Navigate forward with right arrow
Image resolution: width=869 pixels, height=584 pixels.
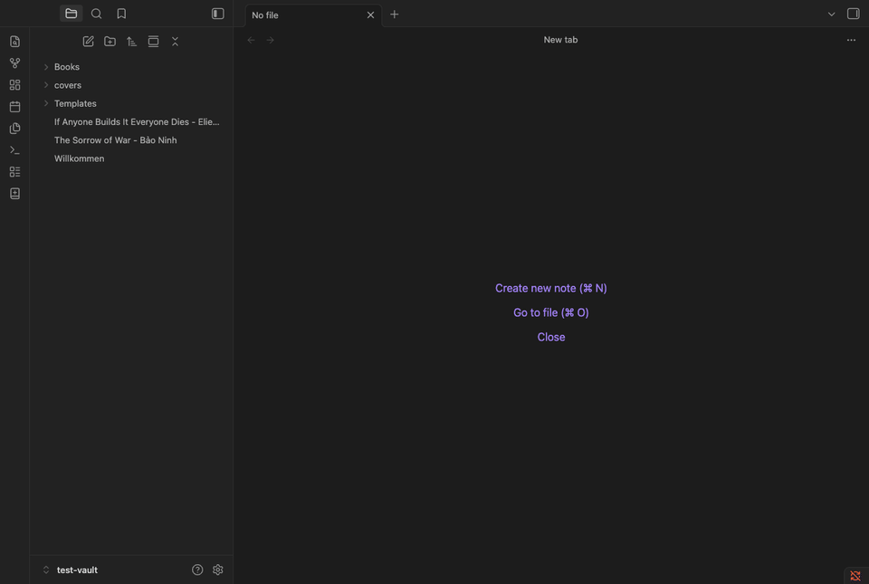point(271,40)
